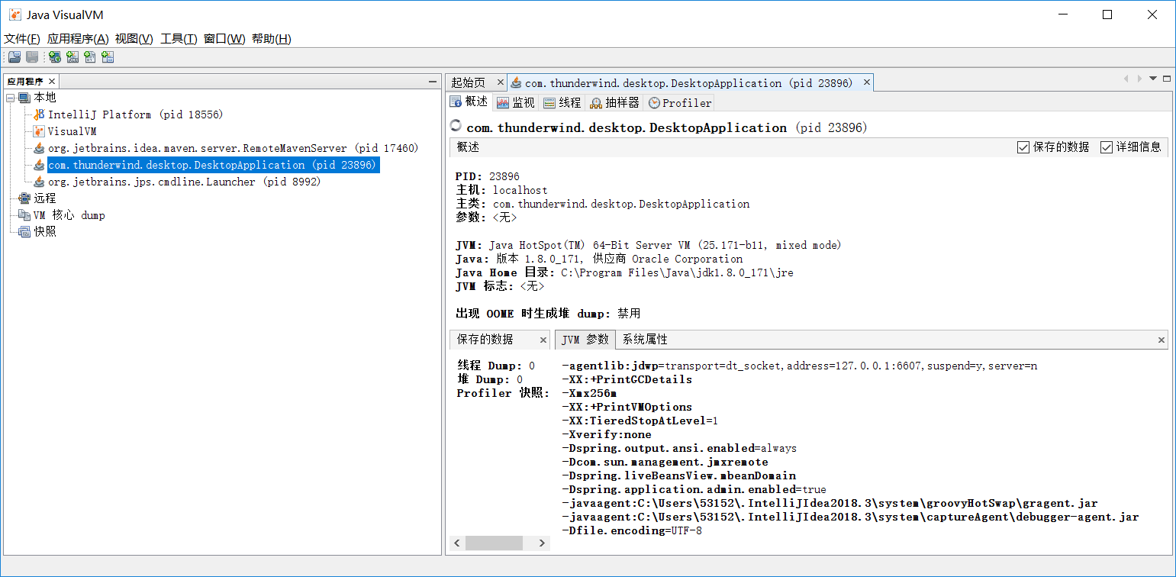Click the 快照 snapshots node icon
The height and width of the screenshot is (577, 1176).
point(25,232)
